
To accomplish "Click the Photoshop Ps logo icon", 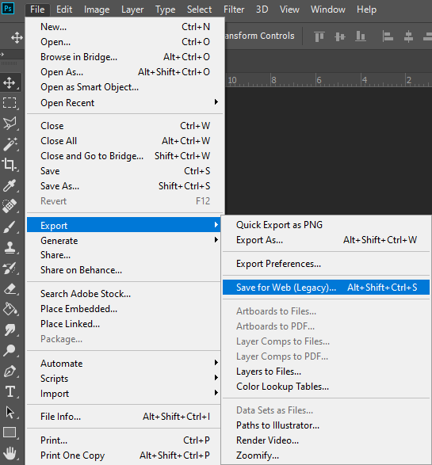I will click(8, 9).
